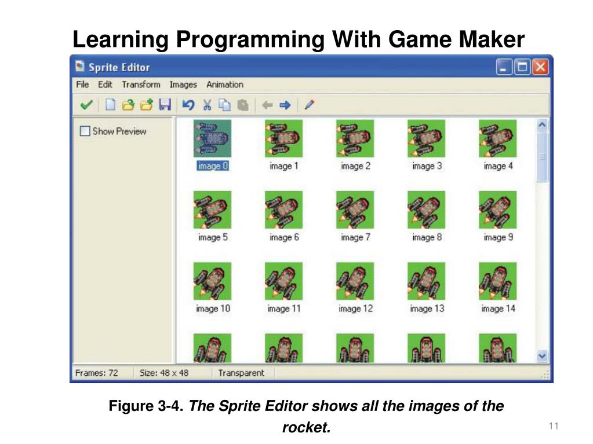Select the image 6 rocket thumbnail
The image size is (593, 444).
283,210
